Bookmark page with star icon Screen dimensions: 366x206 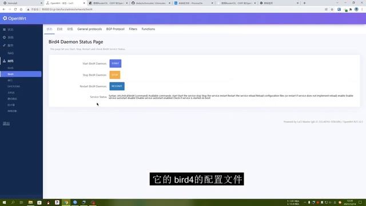point(332,9)
